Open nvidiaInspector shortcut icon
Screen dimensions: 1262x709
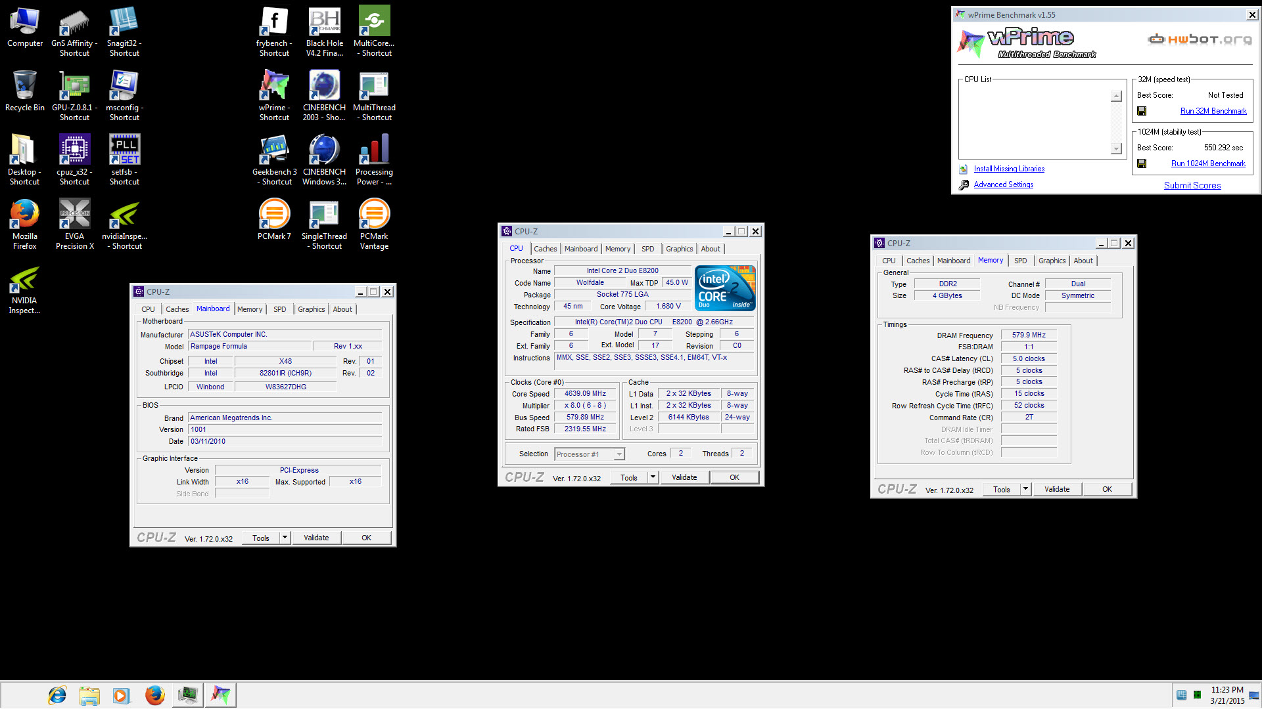click(124, 225)
